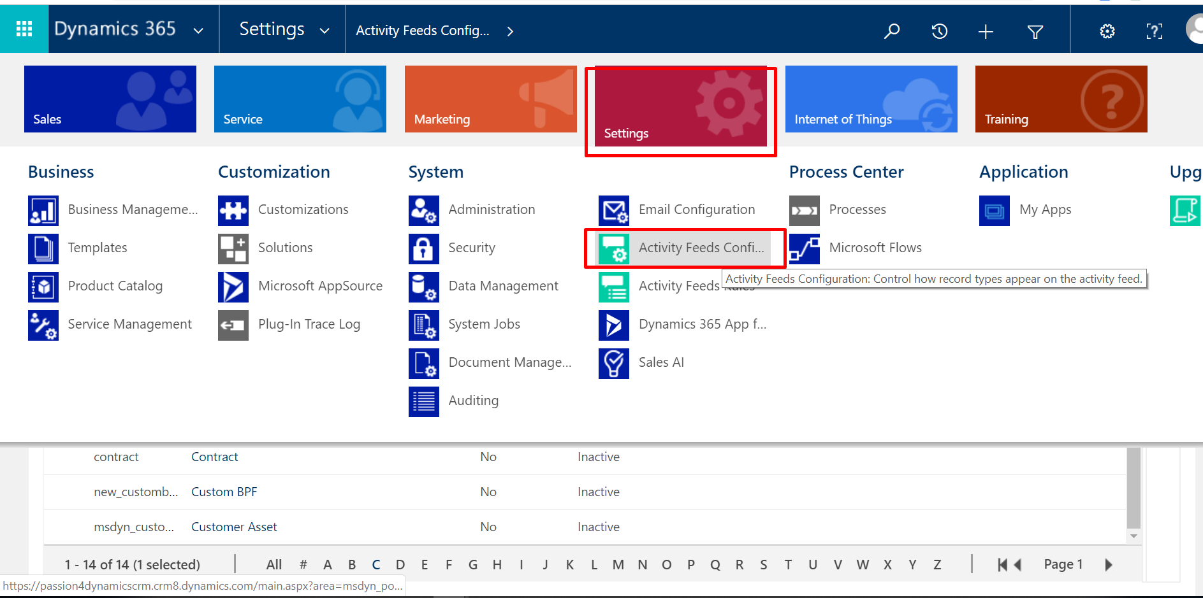
Task: Filter list by letter C
Action: [376, 564]
